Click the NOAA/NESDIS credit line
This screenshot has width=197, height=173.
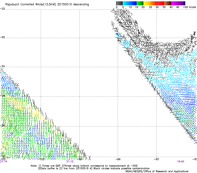[x=157, y=171]
